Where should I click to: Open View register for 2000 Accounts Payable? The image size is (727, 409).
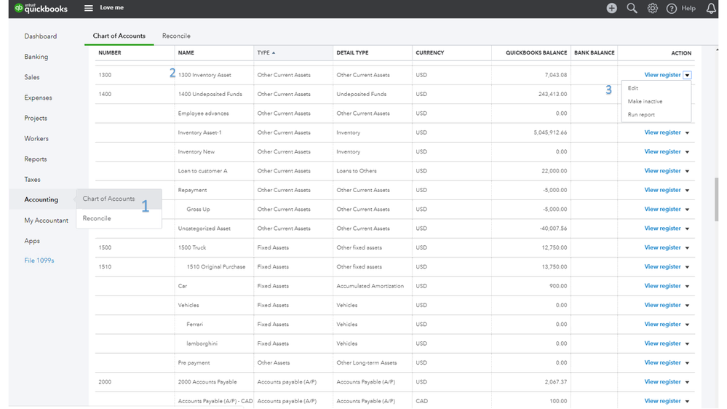(662, 381)
